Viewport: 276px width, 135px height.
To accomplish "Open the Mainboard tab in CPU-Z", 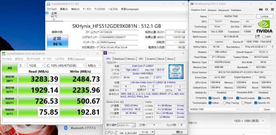I will click(x=119, y=59).
